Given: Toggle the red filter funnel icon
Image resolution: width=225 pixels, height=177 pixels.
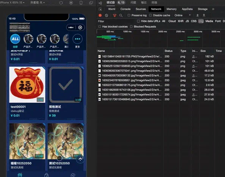Looking at the screenshot, I should coord(115,15).
